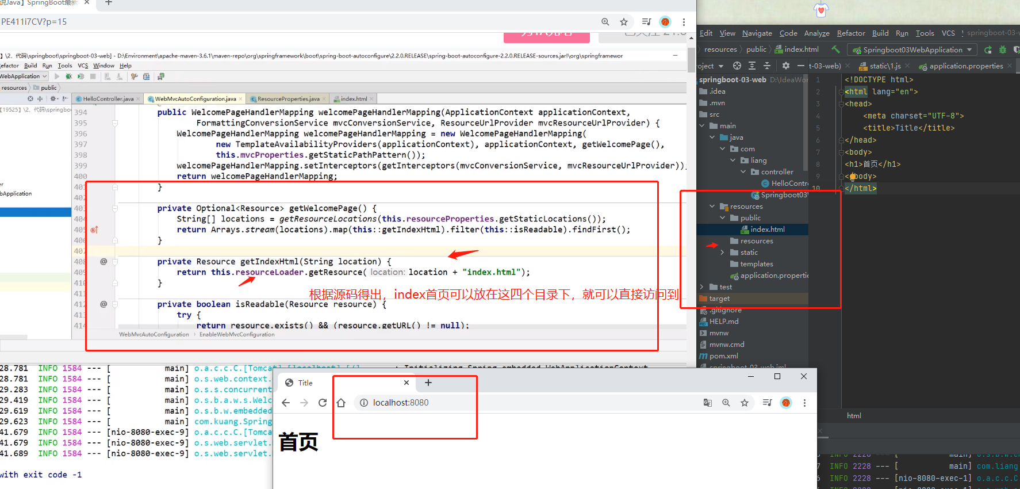Collapse the com package in project tree
Image resolution: width=1020 pixels, height=489 pixels.
tap(723, 149)
